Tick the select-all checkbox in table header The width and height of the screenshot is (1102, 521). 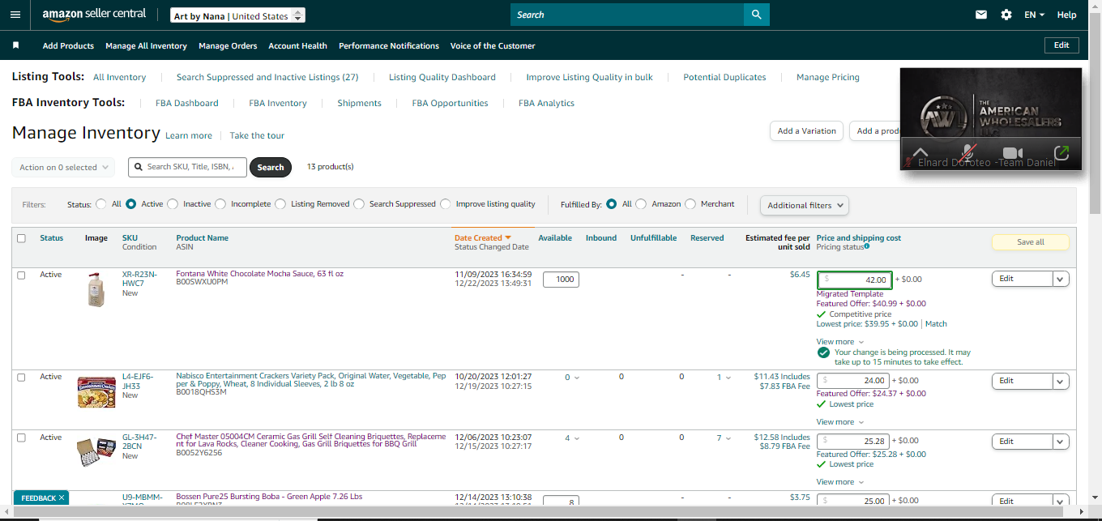21,238
